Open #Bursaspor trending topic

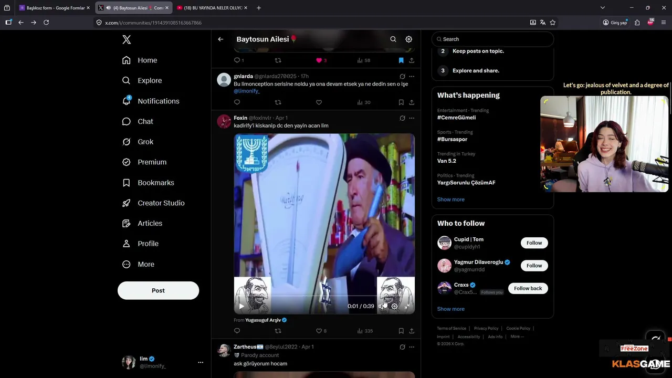[452, 139]
